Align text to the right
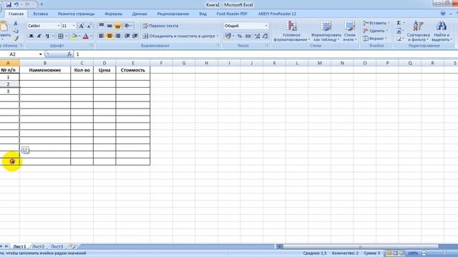Viewport: 458px width, 257px height. coord(117,36)
